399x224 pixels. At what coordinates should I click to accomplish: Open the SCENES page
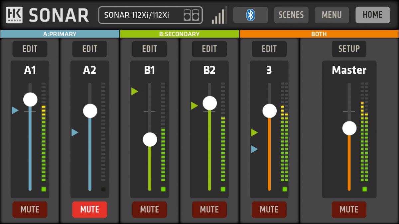click(291, 15)
